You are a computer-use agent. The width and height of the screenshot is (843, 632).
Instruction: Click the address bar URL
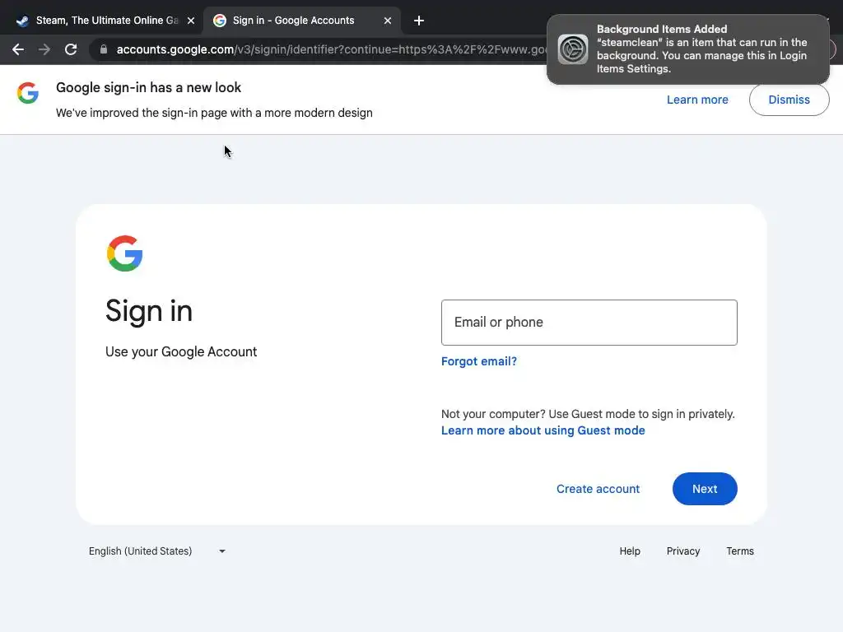tap(331, 49)
